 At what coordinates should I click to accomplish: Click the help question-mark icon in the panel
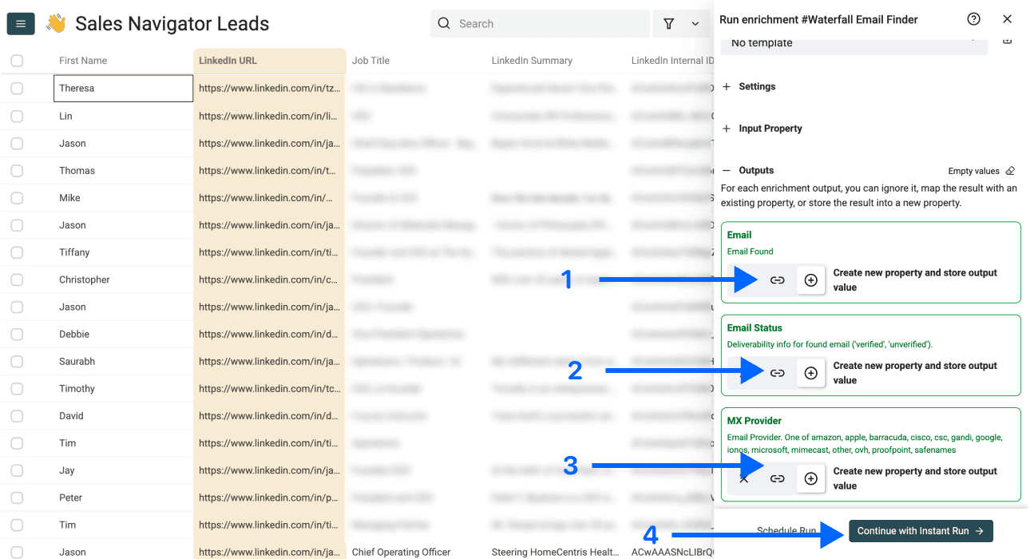[x=973, y=18]
